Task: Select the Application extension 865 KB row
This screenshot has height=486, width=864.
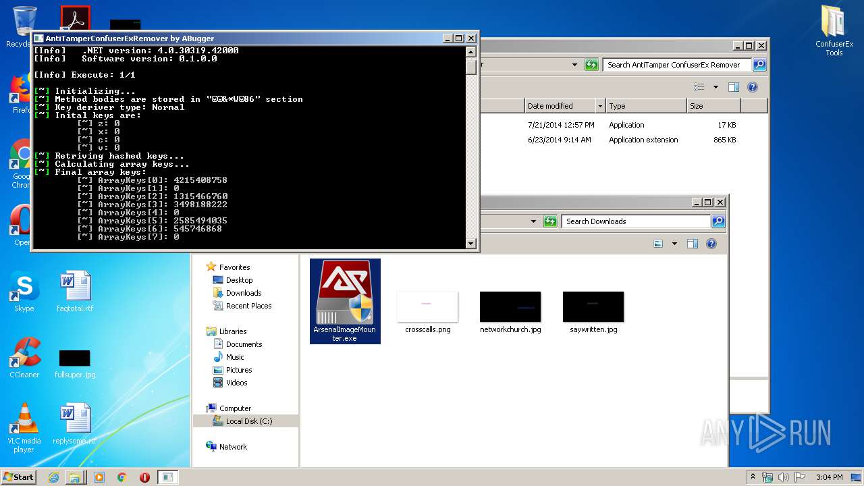Action: 624,140
